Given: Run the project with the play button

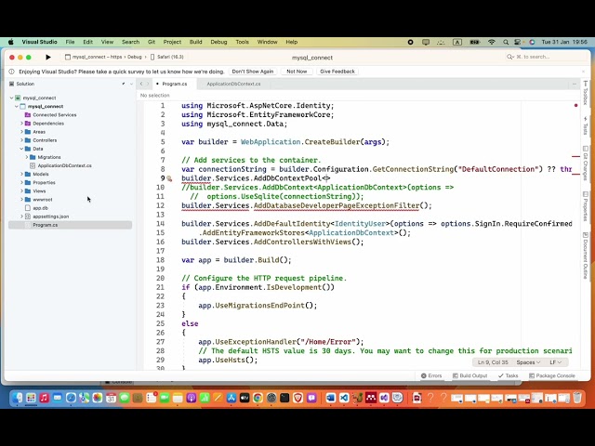Looking at the screenshot, I should (47, 57).
